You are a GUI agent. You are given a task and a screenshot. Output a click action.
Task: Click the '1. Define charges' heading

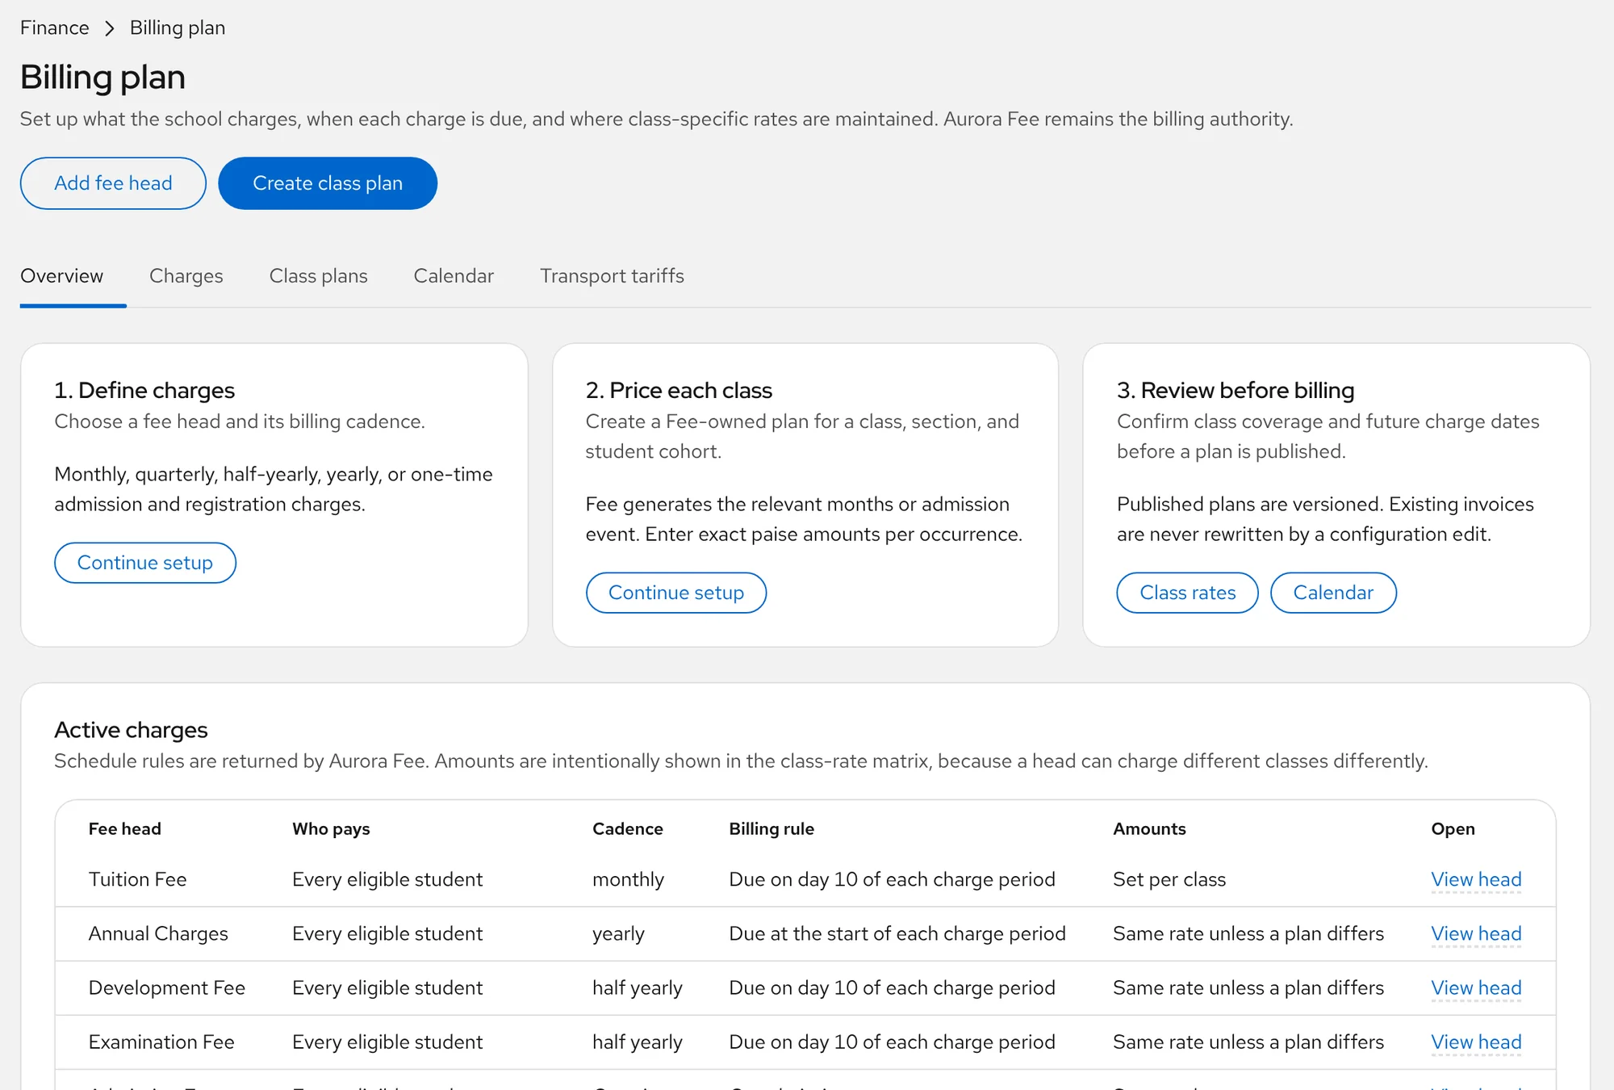[144, 390]
